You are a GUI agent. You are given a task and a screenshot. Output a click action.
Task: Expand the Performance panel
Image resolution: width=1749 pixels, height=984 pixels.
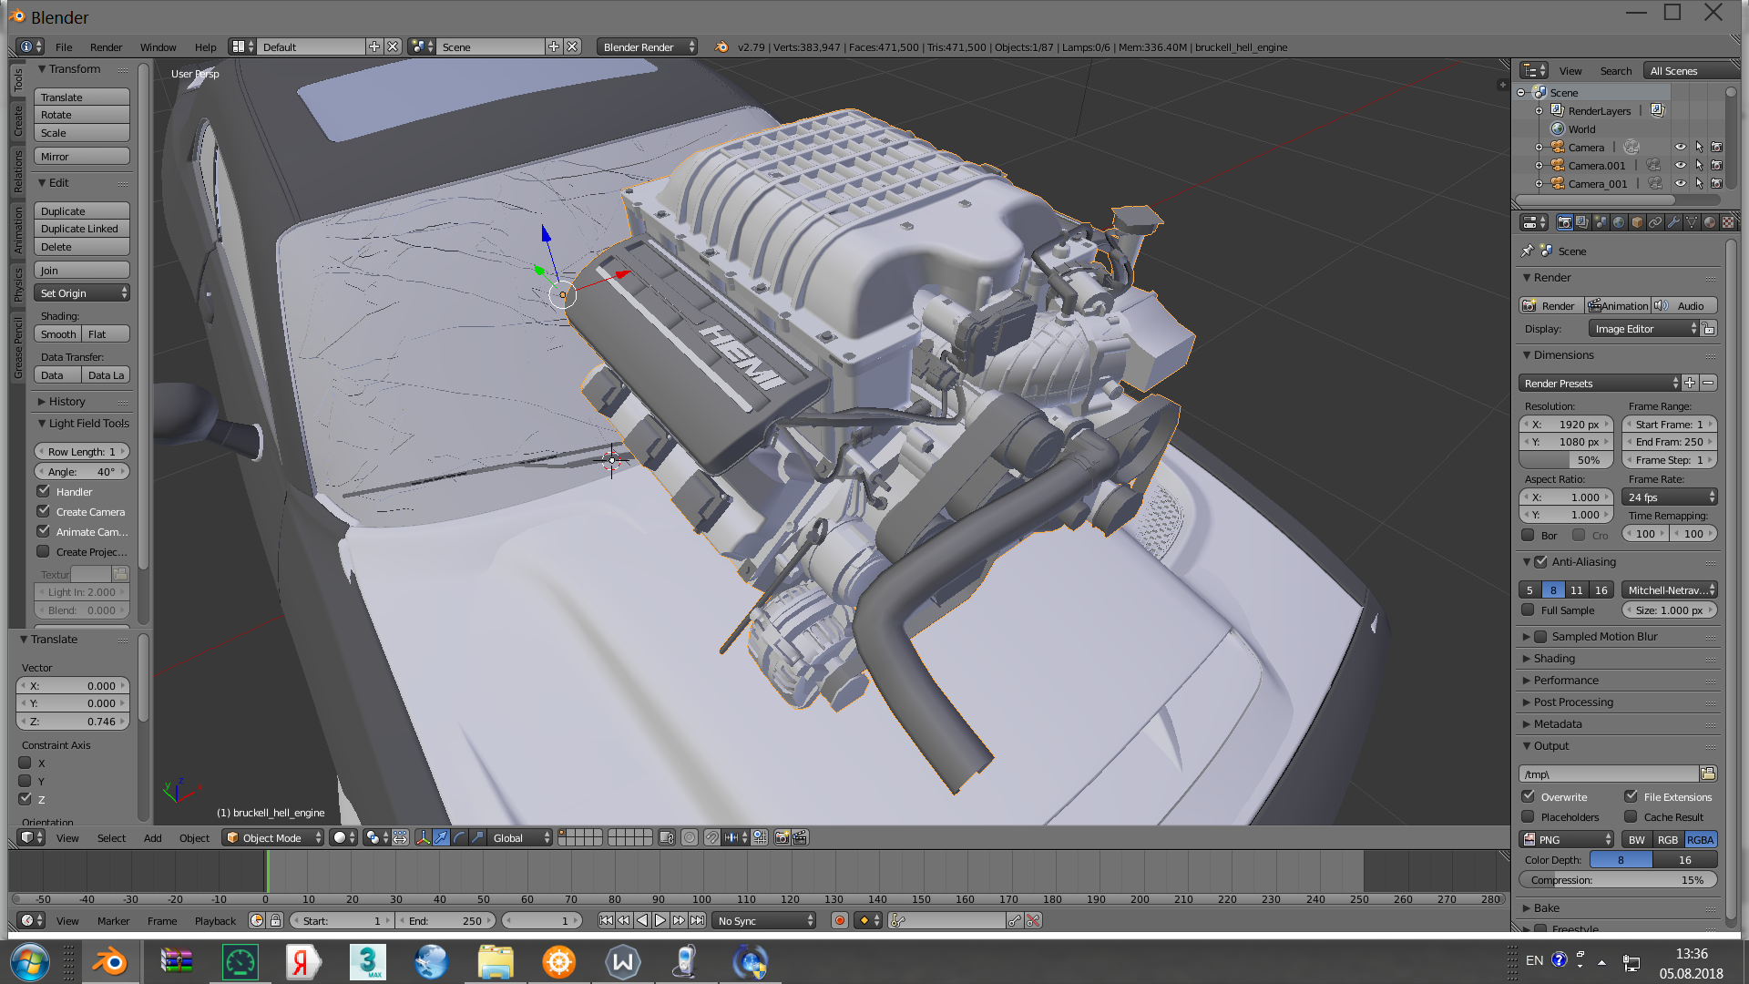[x=1565, y=680]
